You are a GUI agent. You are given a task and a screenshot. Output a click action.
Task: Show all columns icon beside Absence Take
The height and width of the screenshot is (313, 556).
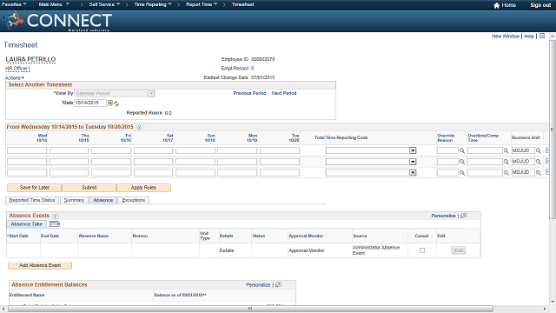(54, 224)
